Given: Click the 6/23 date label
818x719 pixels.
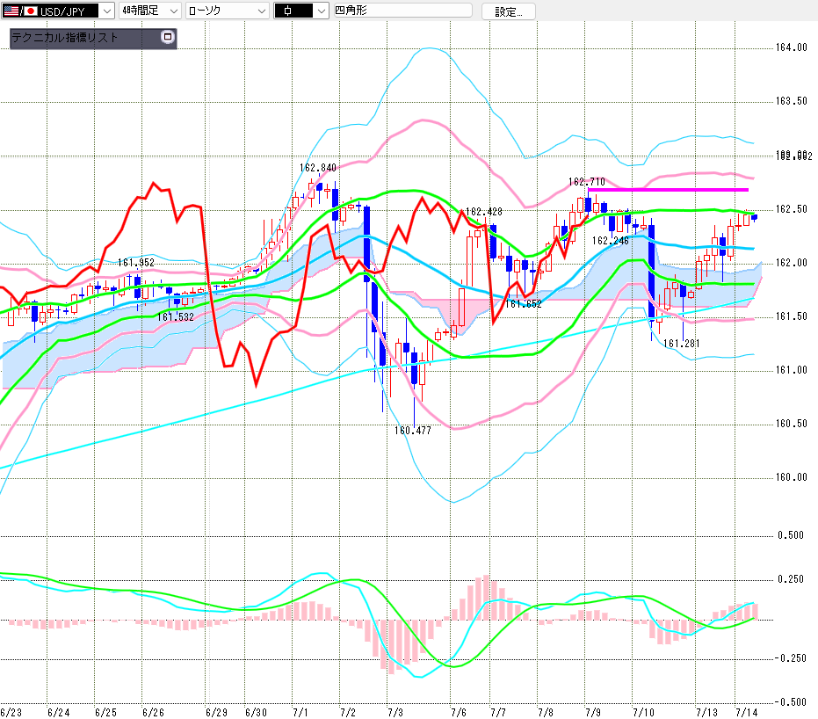Looking at the screenshot, I should 11,712.
